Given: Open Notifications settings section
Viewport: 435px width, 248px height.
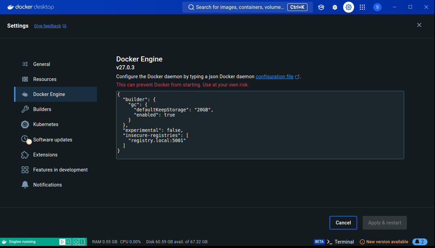Looking at the screenshot, I should [x=56, y=185].
